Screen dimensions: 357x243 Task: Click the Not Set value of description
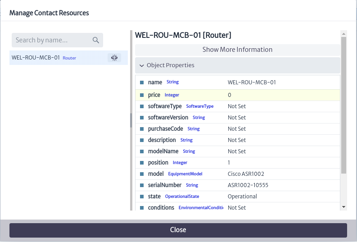237,140
